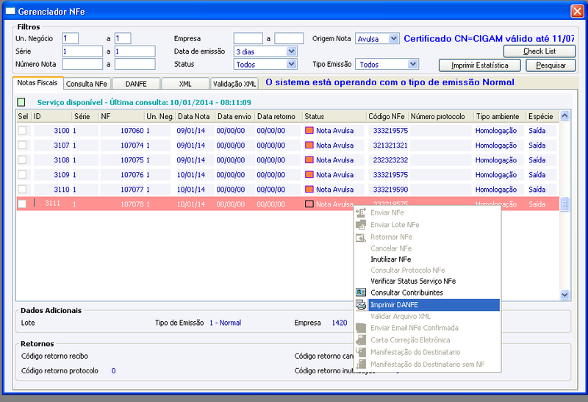Open the Origem Nota dropdown

pos(392,38)
